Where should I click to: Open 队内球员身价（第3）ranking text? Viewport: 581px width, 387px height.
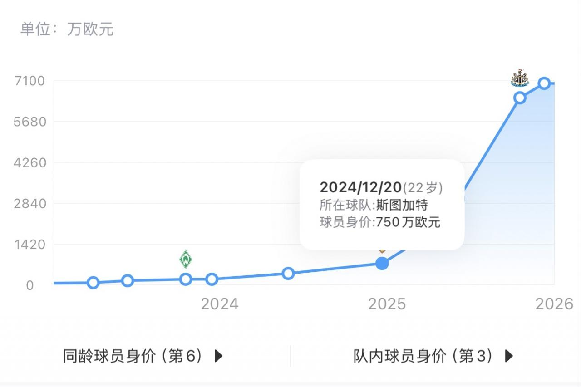click(x=423, y=356)
